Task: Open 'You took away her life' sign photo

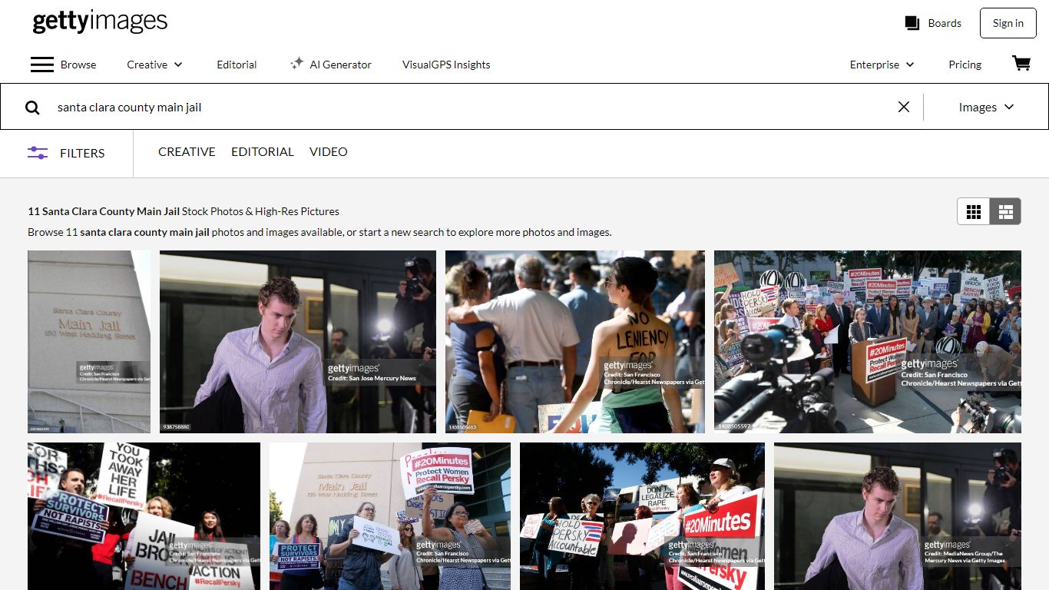Action: tap(144, 516)
